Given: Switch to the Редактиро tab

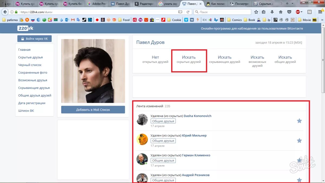Looking at the screenshot, I should pyautogui.click(x=144, y=4).
